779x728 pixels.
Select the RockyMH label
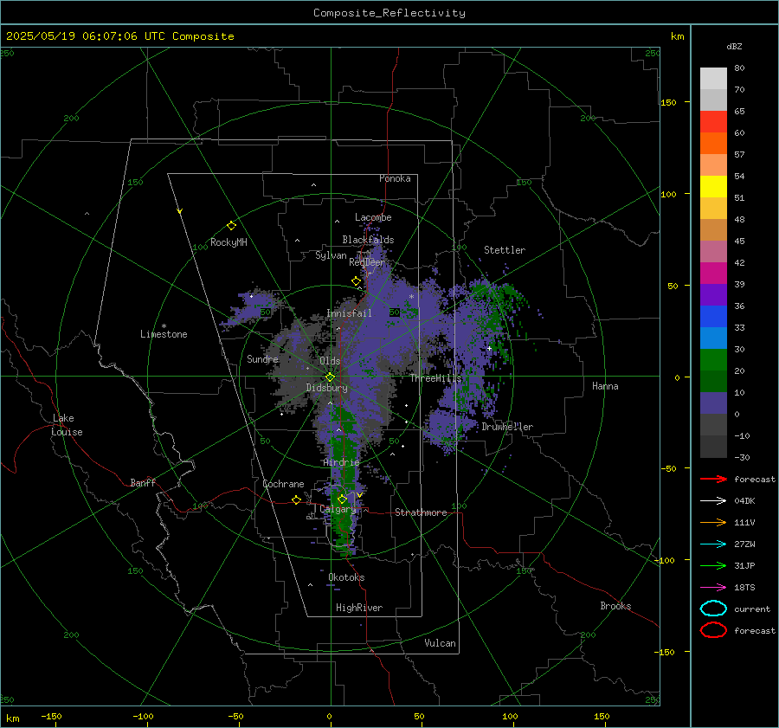(229, 242)
